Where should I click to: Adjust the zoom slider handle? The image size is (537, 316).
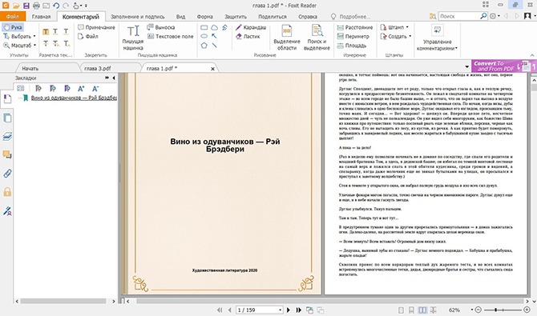[495, 310]
